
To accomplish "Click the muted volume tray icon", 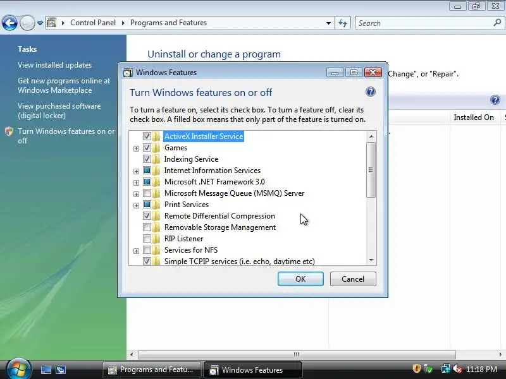I will click(457, 369).
